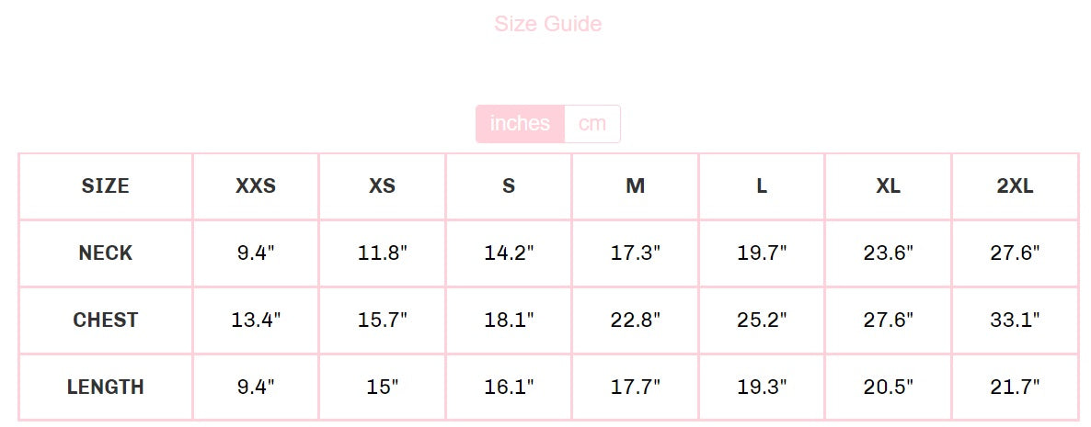Click the 15" length value for XS
The width and height of the screenshot is (1091, 427).
[x=382, y=388]
